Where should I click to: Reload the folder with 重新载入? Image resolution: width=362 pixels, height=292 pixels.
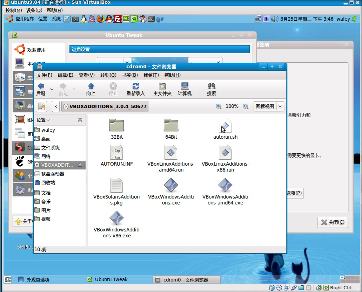click(135, 89)
